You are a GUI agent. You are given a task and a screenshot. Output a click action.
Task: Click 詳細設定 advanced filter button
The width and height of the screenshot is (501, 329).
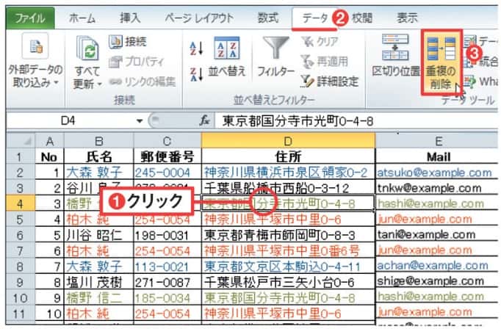pyautogui.click(x=331, y=81)
